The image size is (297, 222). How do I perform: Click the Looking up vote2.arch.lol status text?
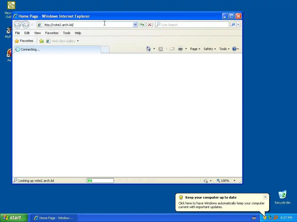pyautogui.click(x=36, y=181)
